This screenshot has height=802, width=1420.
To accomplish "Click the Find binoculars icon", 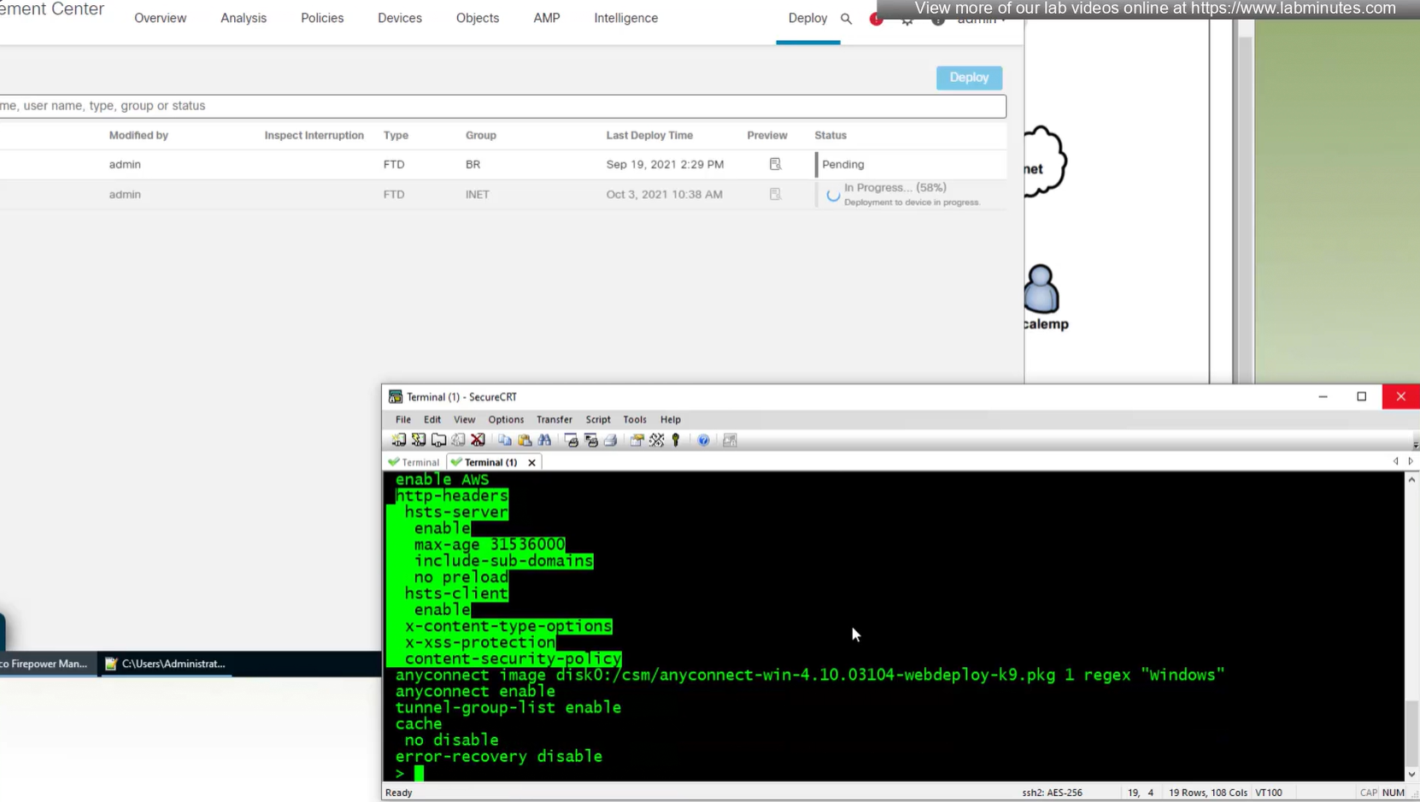I will pyautogui.click(x=544, y=440).
